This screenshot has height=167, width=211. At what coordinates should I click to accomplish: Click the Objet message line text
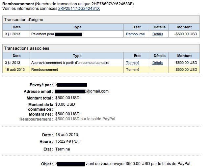(123, 164)
